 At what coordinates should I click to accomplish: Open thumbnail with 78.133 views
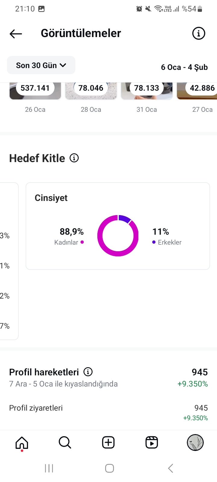coord(147,91)
